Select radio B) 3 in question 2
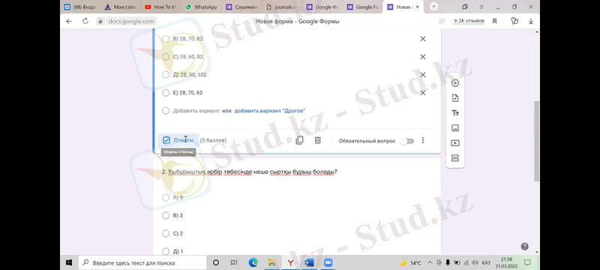 (x=166, y=215)
